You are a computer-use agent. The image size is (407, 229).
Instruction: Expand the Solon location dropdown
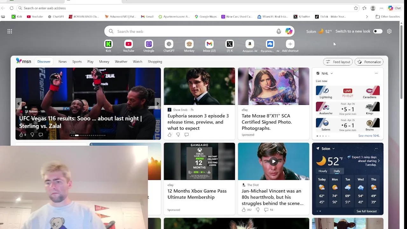coord(333,149)
